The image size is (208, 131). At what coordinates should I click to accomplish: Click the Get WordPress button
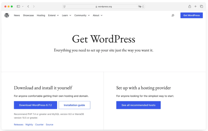pos(191,15)
